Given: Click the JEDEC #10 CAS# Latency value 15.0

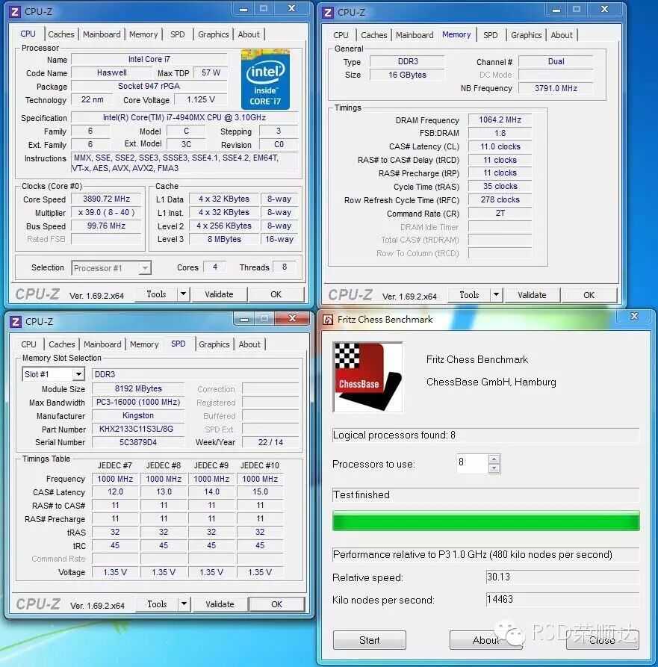Looking at the screenshot, I should tap(260, 491).
